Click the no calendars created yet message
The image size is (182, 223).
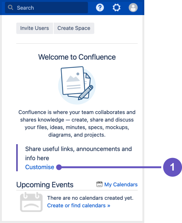point(90,198)
